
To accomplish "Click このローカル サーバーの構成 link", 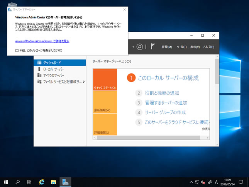I will (x=168, y=78).
